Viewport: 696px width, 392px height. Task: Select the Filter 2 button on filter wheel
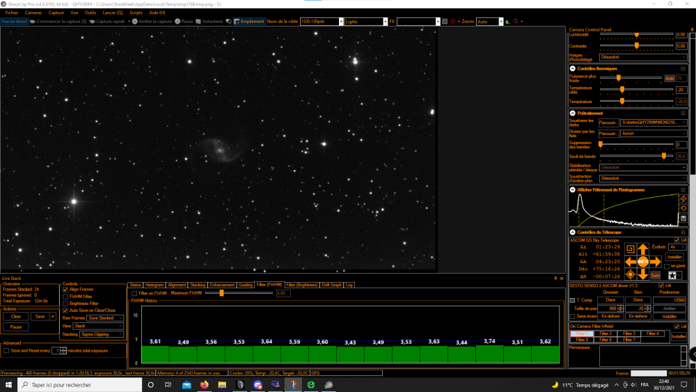point(606,334)
